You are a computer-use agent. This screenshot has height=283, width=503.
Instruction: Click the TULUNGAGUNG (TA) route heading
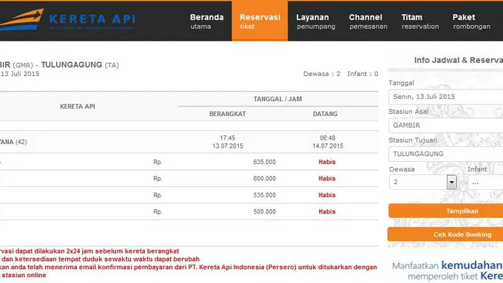point(80,65)
